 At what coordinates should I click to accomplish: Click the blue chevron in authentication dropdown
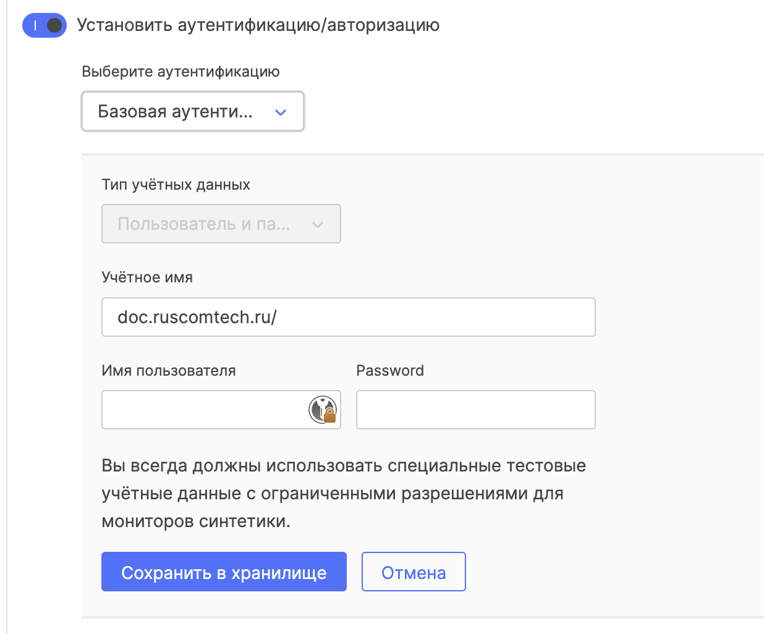pos(281,112)
